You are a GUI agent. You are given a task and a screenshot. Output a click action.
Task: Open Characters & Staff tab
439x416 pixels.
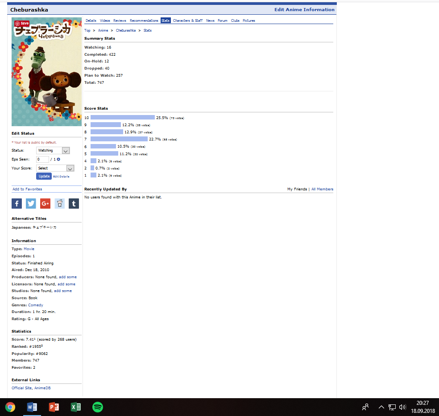[x=187, y=21]
